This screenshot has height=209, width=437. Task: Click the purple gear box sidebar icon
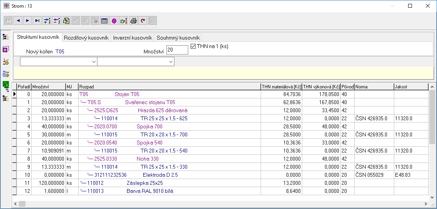click(x=5, y=49)
